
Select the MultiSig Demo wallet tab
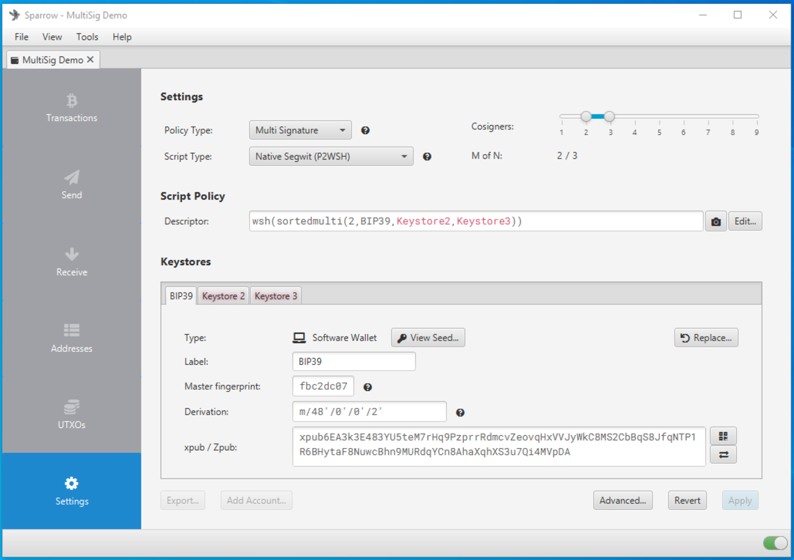pyautogui.click(x=53, y=60)
